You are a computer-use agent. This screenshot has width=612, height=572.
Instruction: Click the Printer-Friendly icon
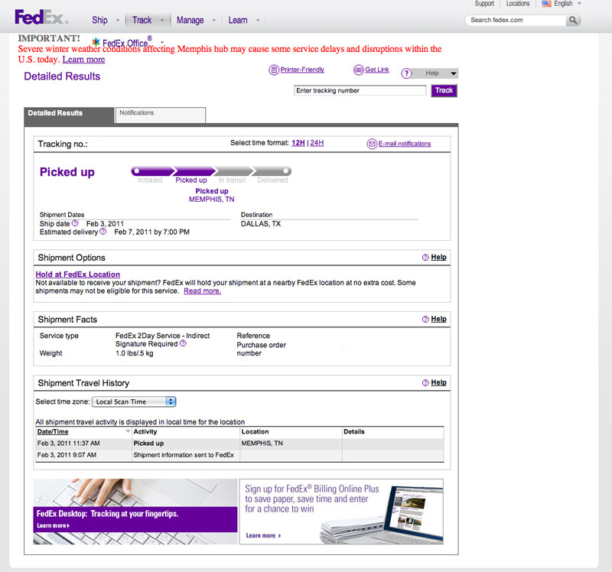(274, 70)
